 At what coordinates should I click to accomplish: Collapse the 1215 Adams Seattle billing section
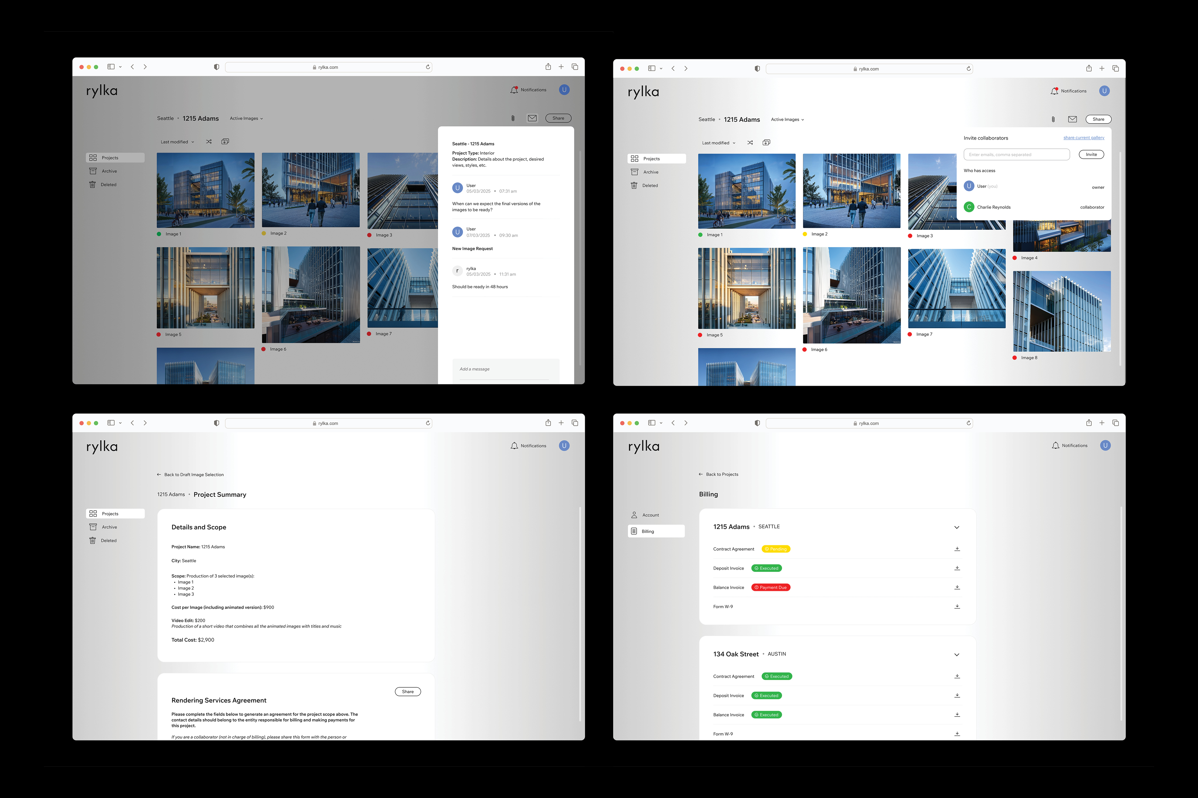956,527
